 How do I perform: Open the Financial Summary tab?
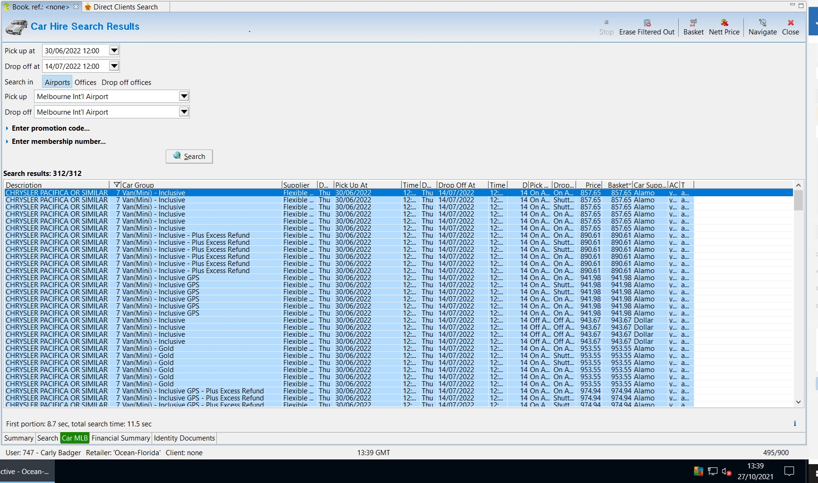click(x=121, y=438)
